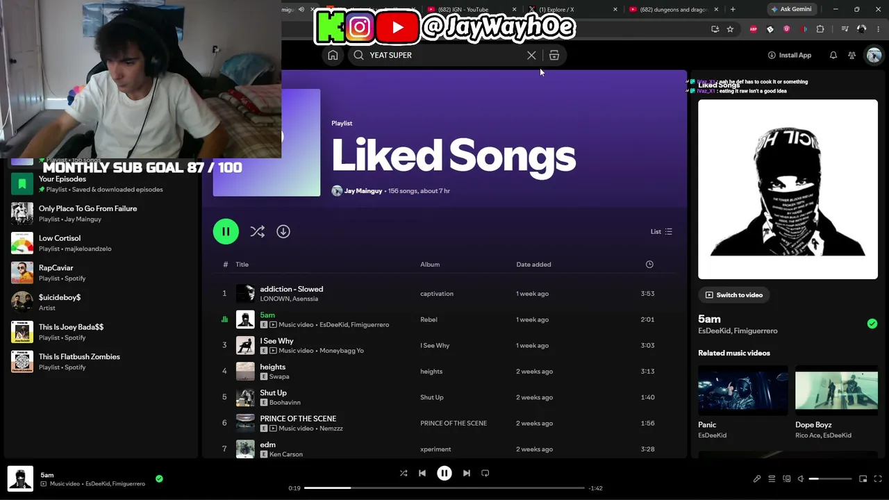Click Ask Gemini in the browser
889x500 pixels.
click(x=791, y=10)
